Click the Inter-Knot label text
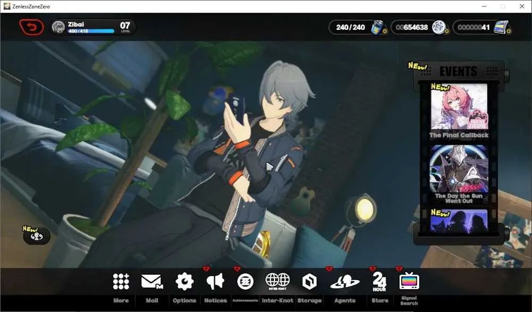Screen dimensions: 532x312 tap(278, 300)
